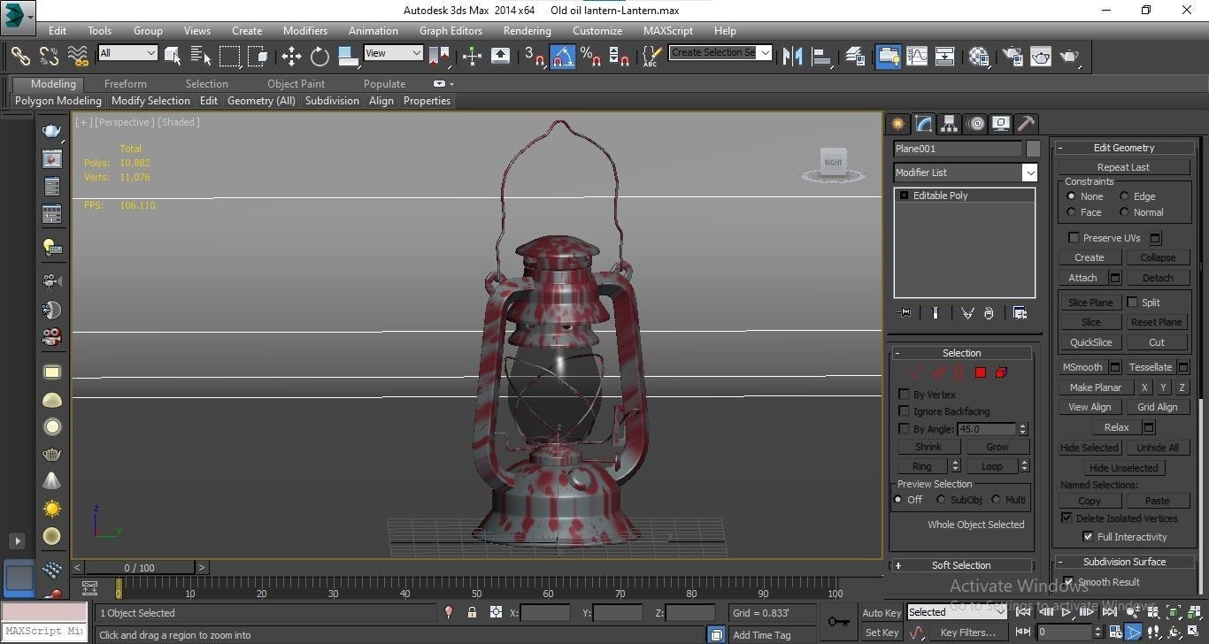Click the Pin Stack icon
The image size is (1209, 644).
(904, 313)
